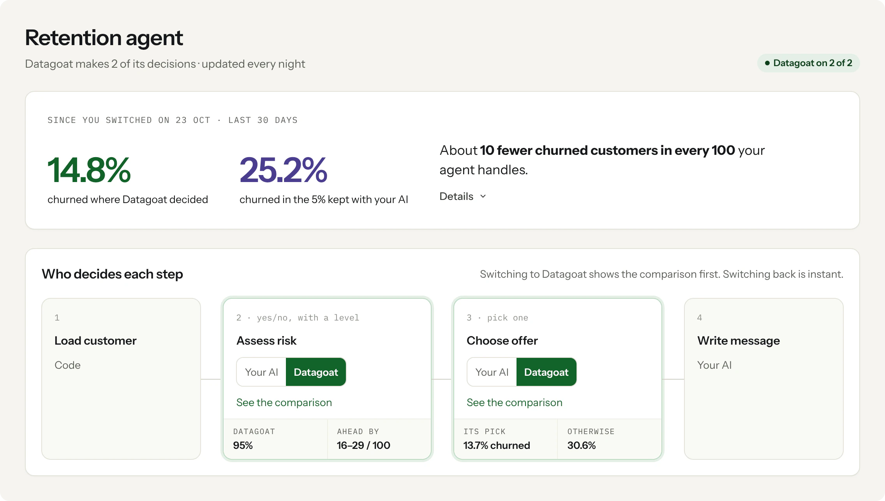Screen dimensions: 885x501
Task: Click 'churned where Datagoat decided' caption
Action: [x=128, y=200]
